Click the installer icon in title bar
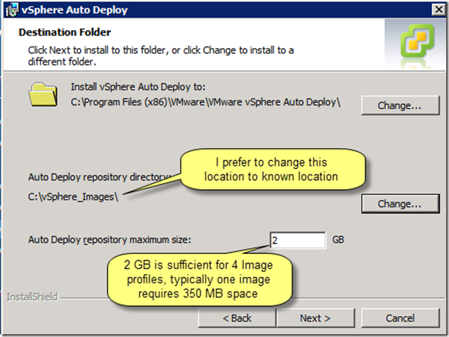Screen dimensions: 449x337 (x=12, y=10)
